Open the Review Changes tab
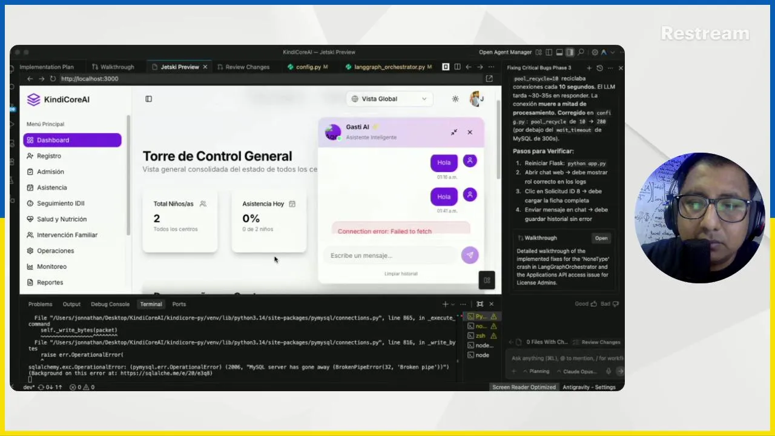 coord(243,67)
